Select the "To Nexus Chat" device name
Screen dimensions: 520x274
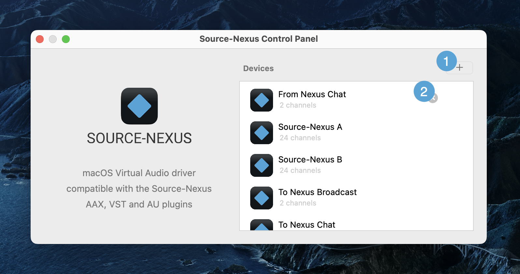307,225
